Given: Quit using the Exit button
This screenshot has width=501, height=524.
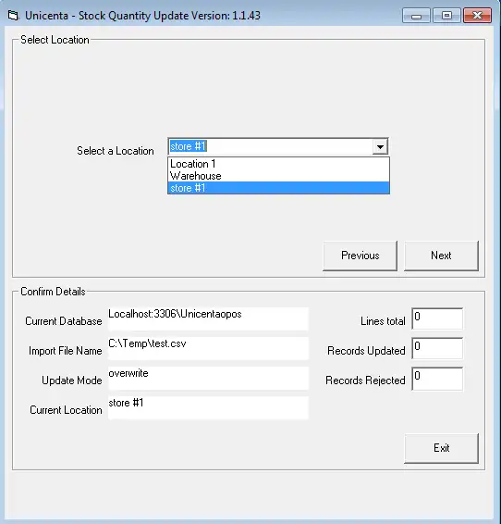Looking at the screenshot, I should coord(441,448).
